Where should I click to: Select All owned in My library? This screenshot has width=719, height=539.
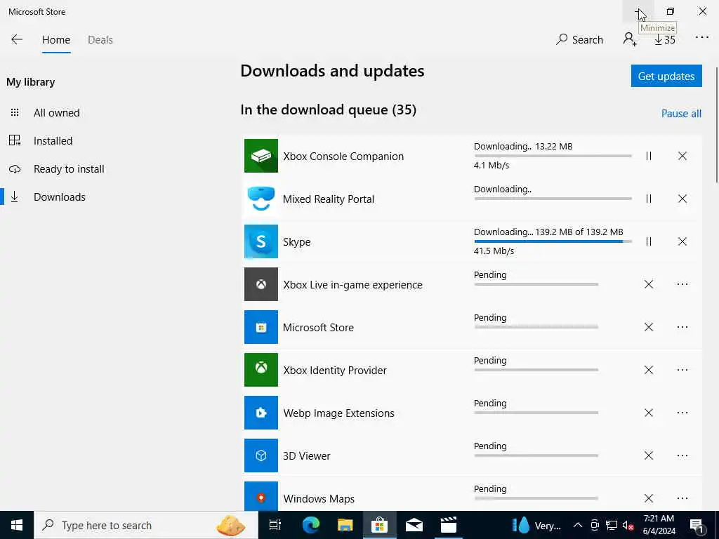click(x=56, y=113)
